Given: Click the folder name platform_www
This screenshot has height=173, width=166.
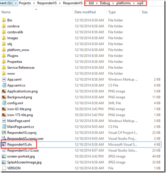Looking at the screenshot, I should coord(18,50).
